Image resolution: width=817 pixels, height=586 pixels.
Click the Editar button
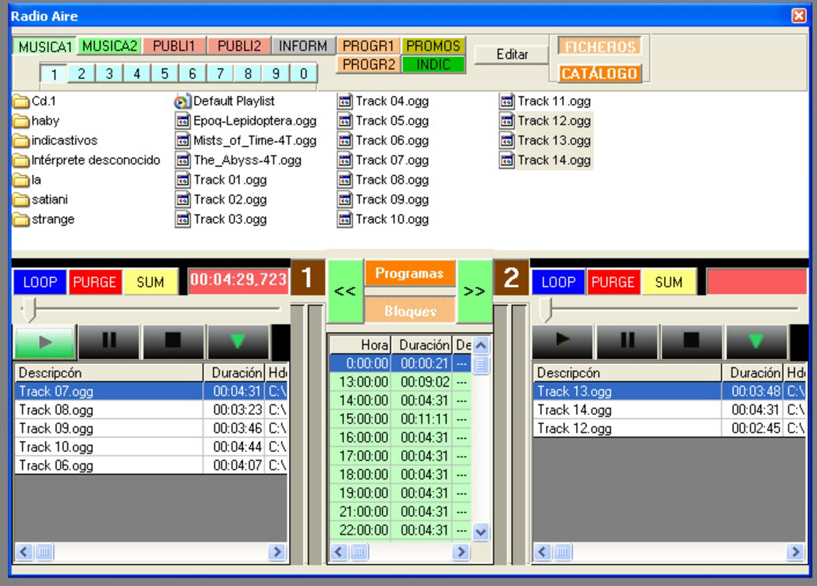coord(512,54)
